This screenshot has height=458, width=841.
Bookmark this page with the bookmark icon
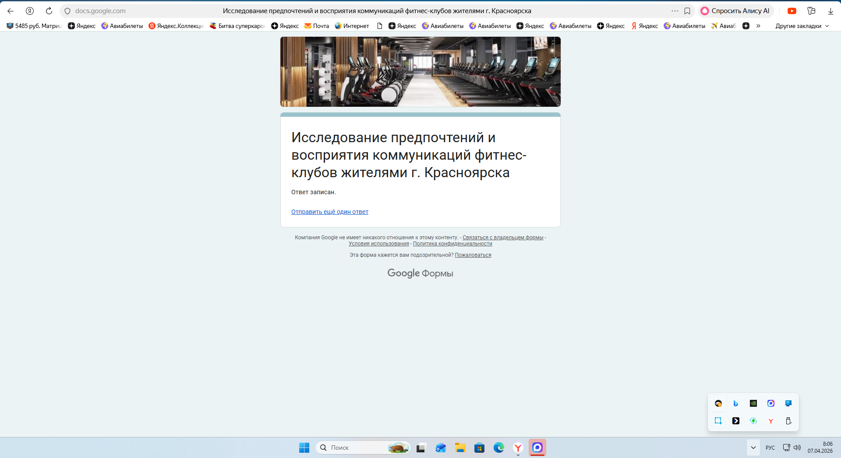pyautogui.click(x=687, y=11)
